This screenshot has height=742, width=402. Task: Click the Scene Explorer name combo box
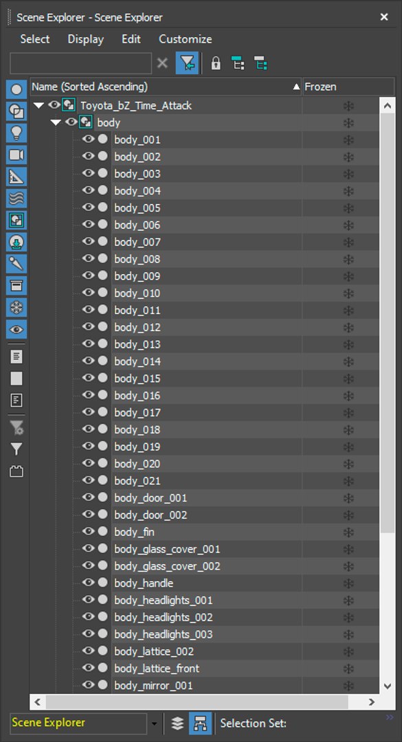(78, 723)
